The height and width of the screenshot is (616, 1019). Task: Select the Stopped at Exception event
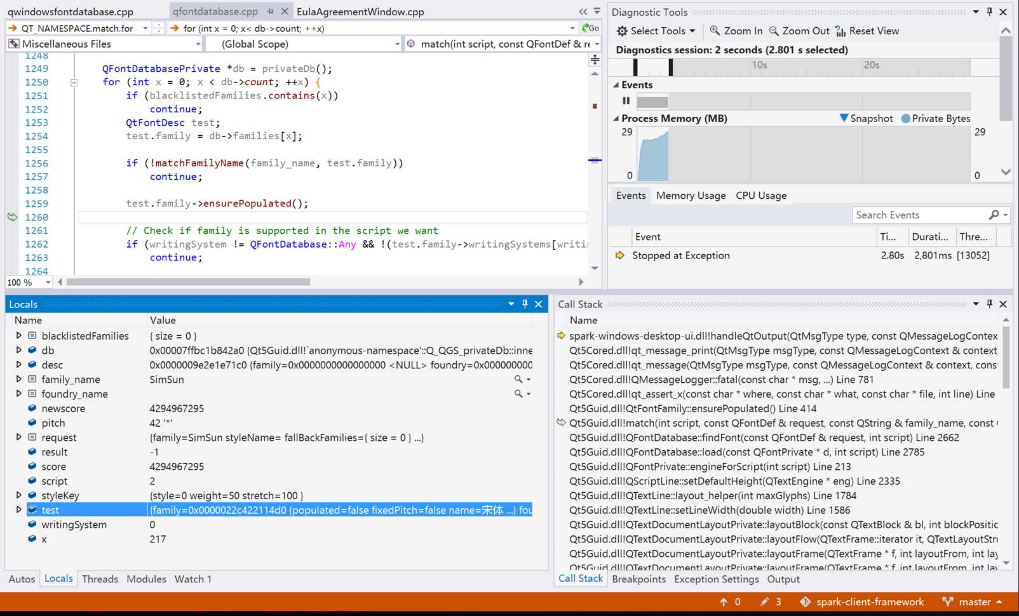point(680,255)
